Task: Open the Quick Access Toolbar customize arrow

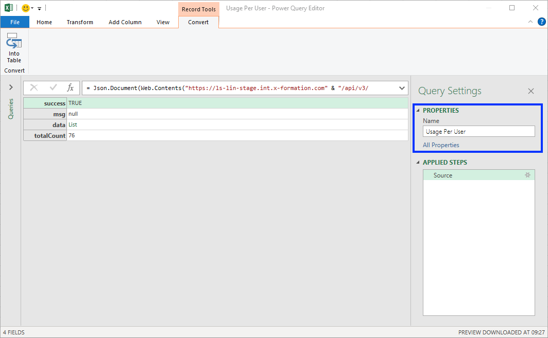Action: pyautogui.click(x=40, y=8)
